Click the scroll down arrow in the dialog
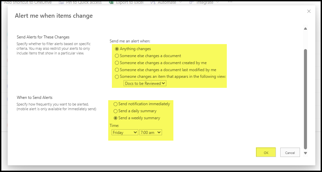This screenshot has width=322, height=172. [x=305, y=153]
